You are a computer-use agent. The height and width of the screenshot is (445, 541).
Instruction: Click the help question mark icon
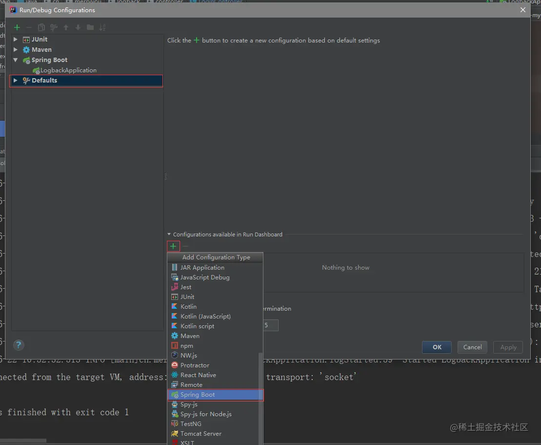pyautogui.click(x=19, y=345)
